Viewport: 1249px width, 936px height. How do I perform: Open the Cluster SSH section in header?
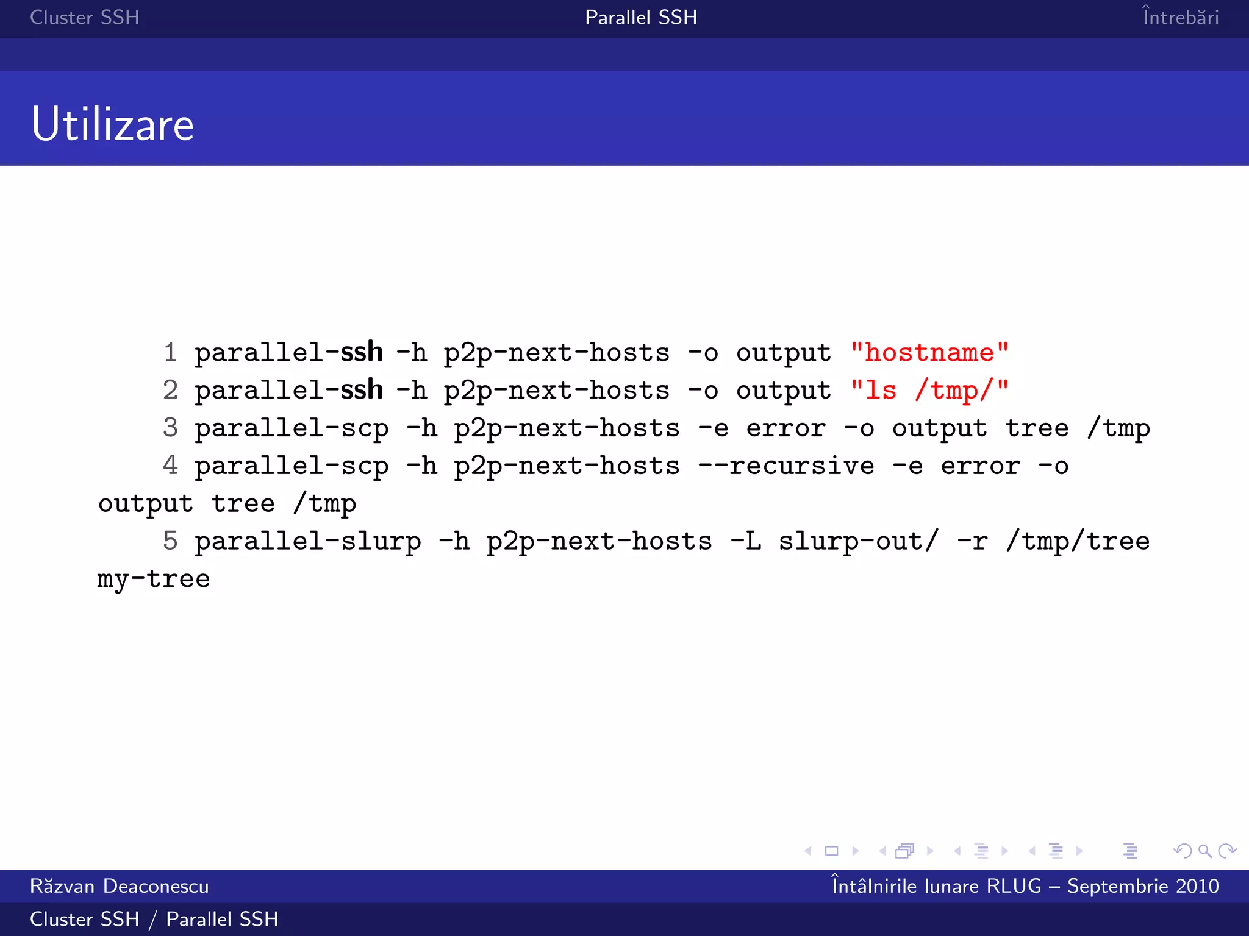85,17
